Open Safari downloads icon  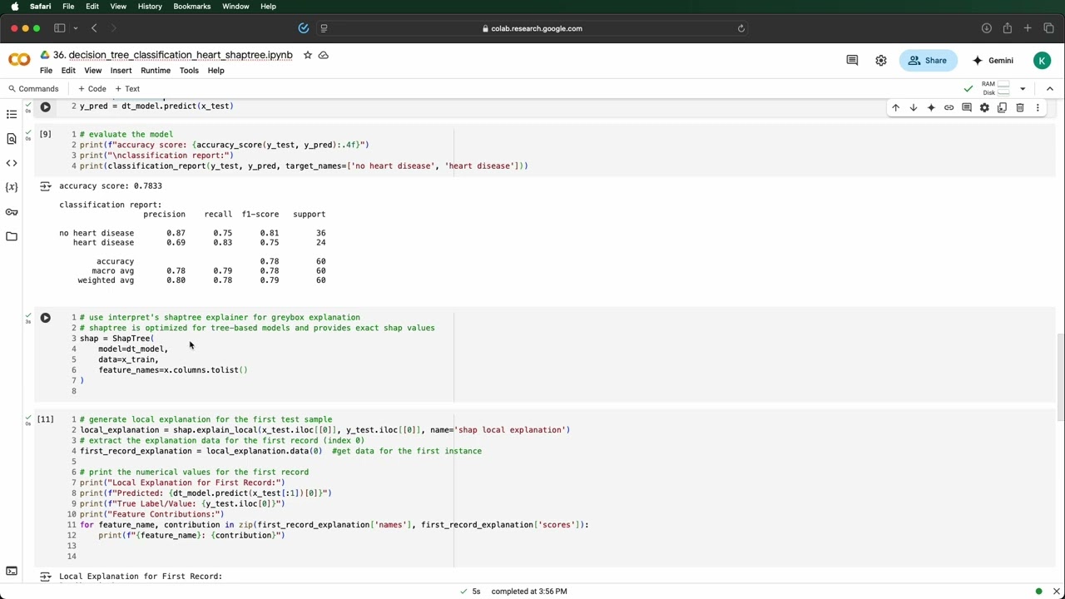click(986, 28)
